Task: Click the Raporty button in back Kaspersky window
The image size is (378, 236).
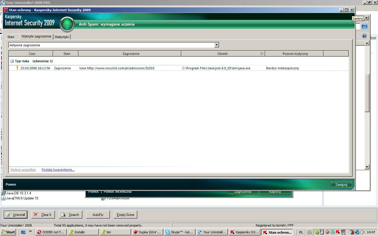Action: (x=275, y=192)
